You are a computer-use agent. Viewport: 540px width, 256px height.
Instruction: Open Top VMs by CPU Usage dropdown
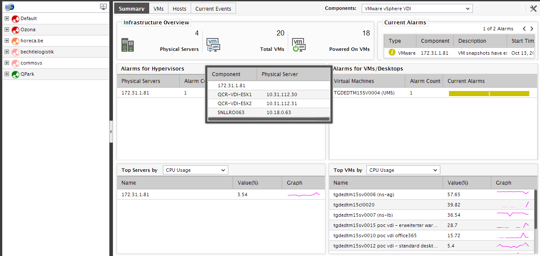pyautogui.click(x=403, y=170)
